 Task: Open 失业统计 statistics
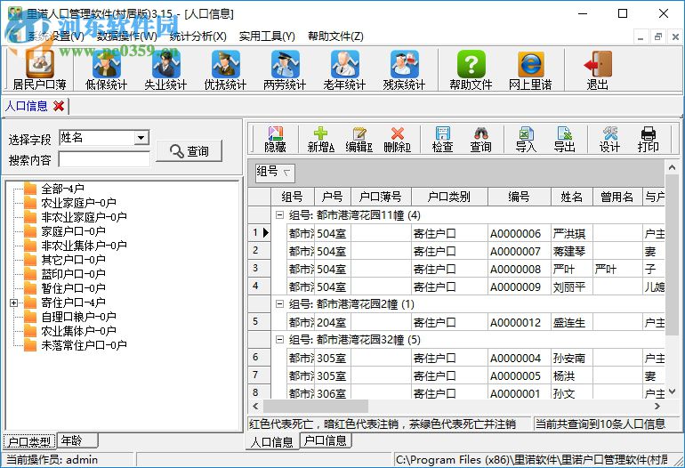pyautogui.click(x=165, y=69)
